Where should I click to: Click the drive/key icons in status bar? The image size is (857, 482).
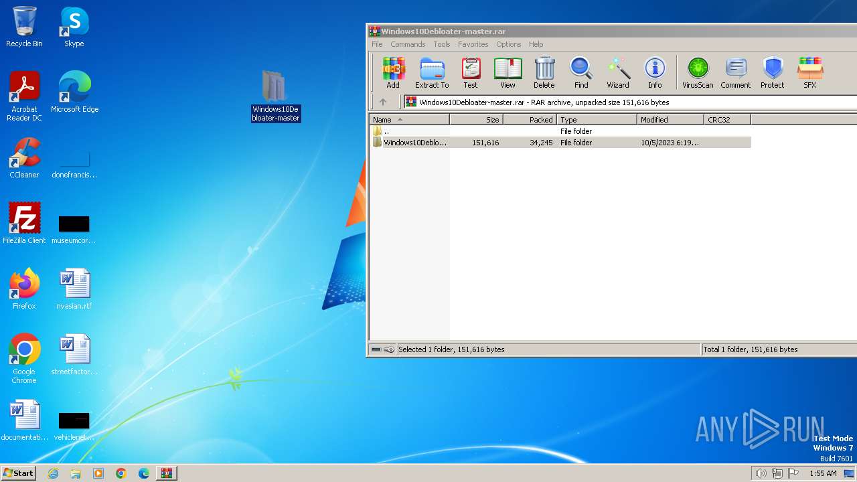point(382,349)
